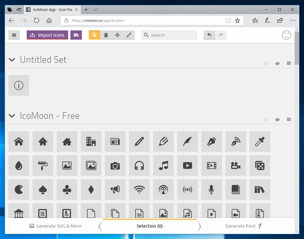Image resolution: width=304 pixels, height=239 pixels.
Task: Select the camera icon
Action: coord(115,166)
